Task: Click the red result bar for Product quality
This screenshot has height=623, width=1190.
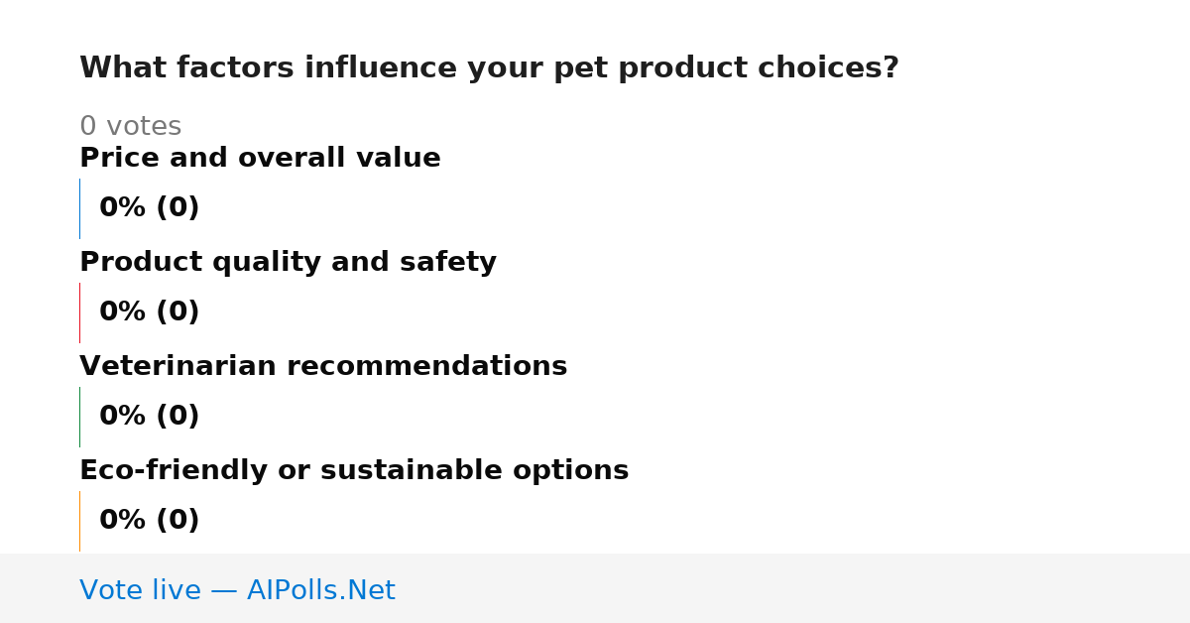Action: pos(79,312)
